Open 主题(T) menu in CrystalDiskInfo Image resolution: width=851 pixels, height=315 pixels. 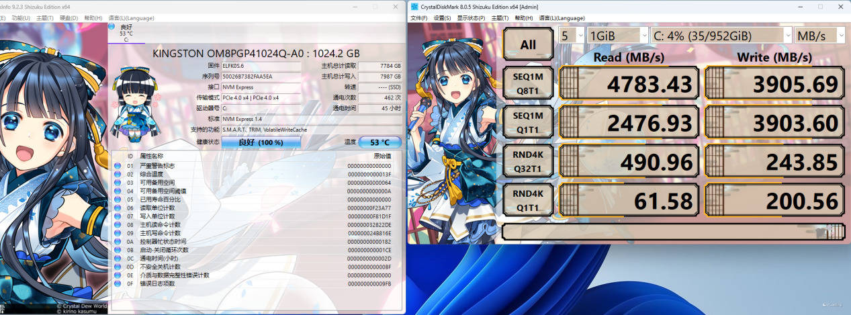[x=45, y=17]
